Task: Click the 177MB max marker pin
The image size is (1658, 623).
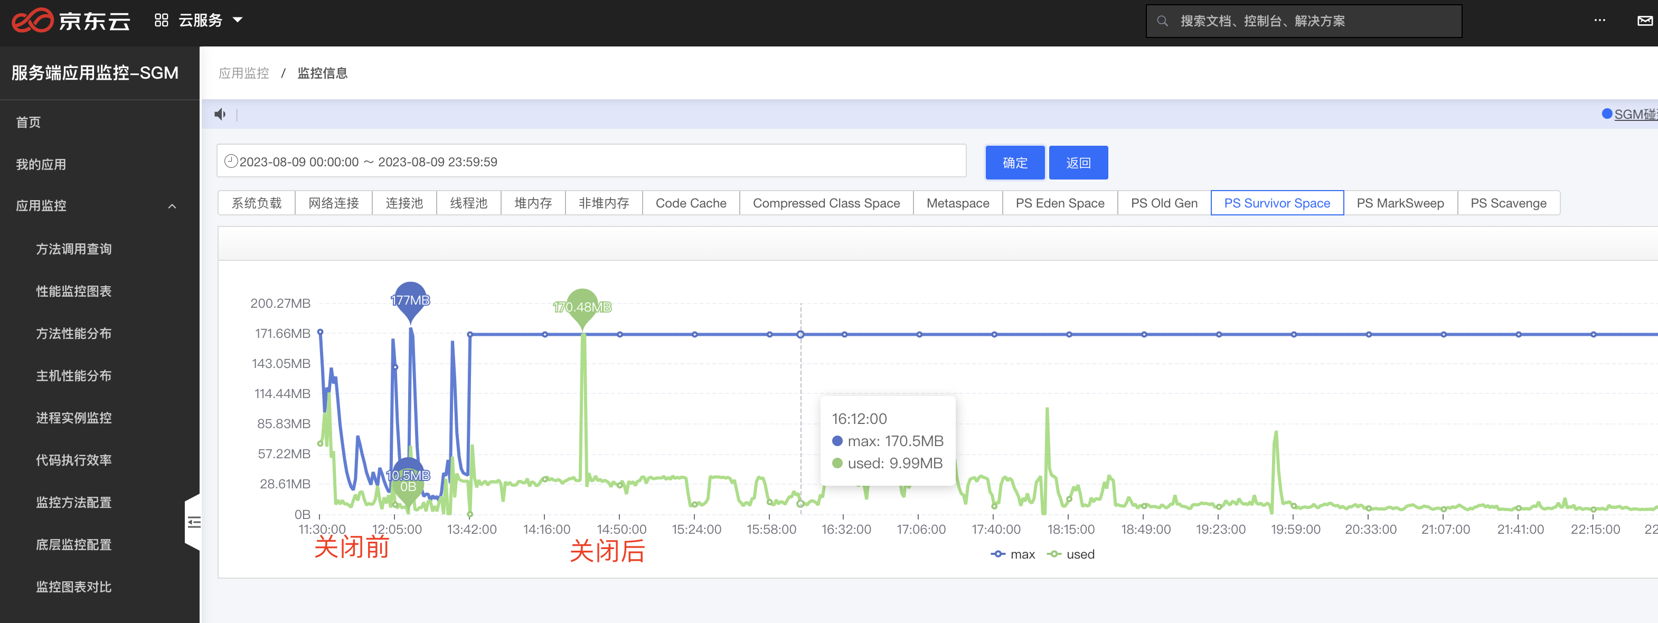Action: (x=410, y=301)
